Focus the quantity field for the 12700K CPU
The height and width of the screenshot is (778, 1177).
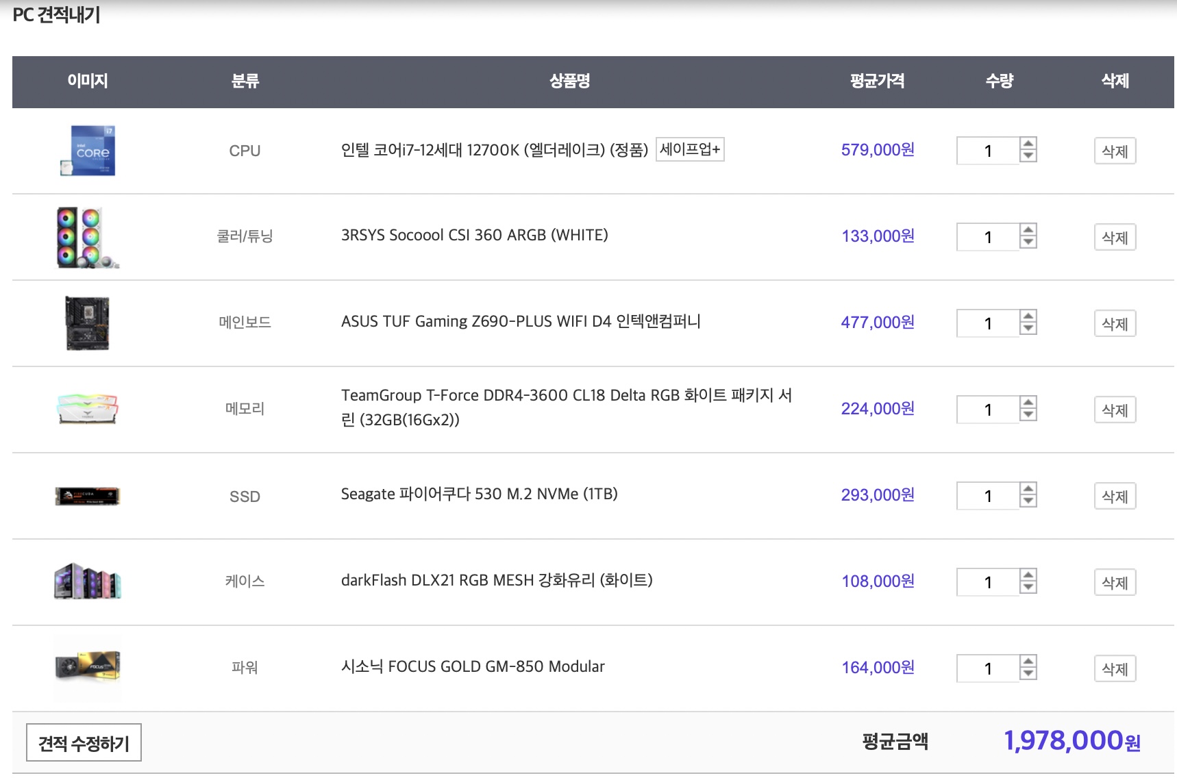(x=988, y=151)
